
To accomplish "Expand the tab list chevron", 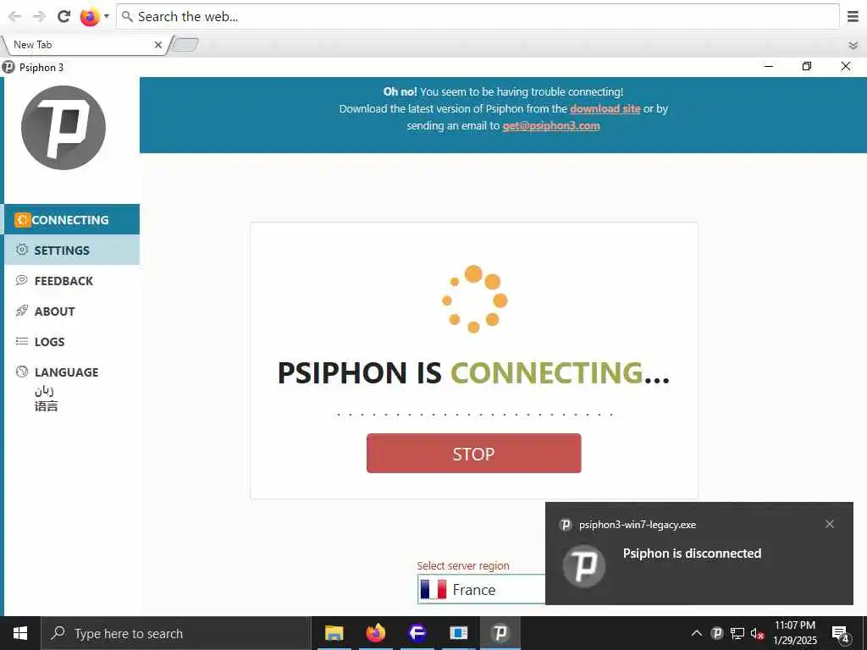I will (x=853, y=46).
